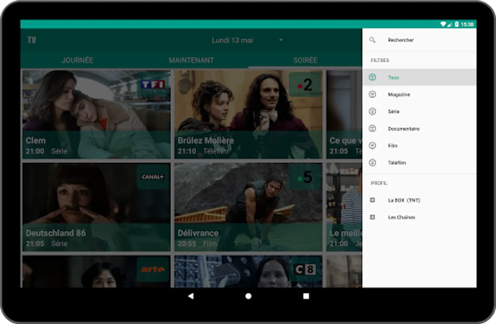Select the Film filter

coord(419,145)
